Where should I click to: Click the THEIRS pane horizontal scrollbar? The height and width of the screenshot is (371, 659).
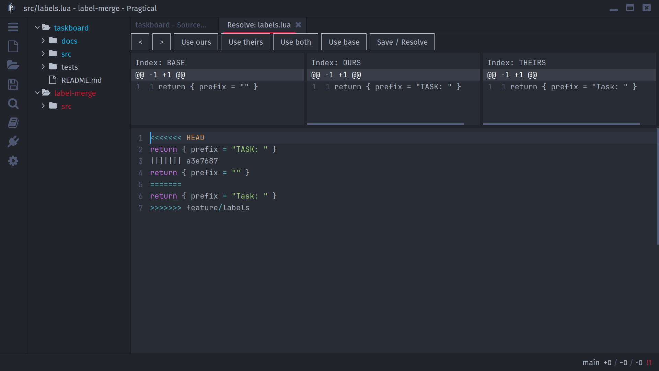tap(562, 124)
